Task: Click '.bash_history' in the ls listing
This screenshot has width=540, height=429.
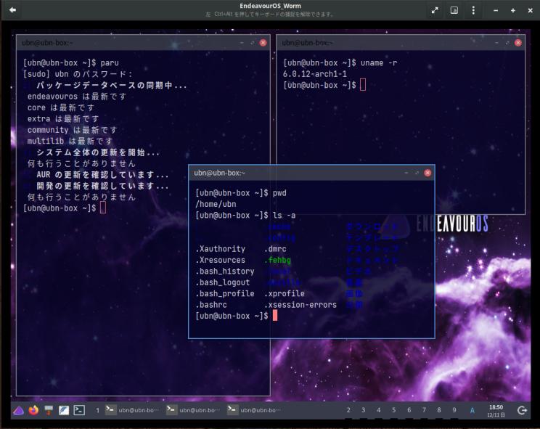Action: point(225,271)
